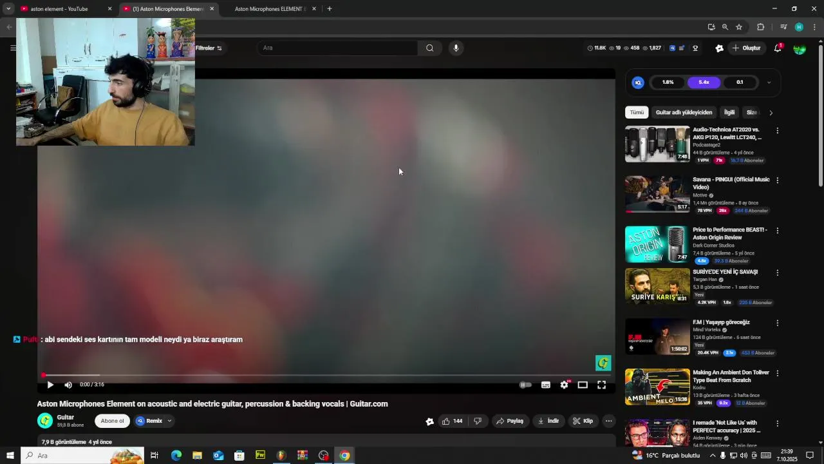Select the İlgili filter chip
The width and height of the screenshot is (824, 464).
[729, 112]
